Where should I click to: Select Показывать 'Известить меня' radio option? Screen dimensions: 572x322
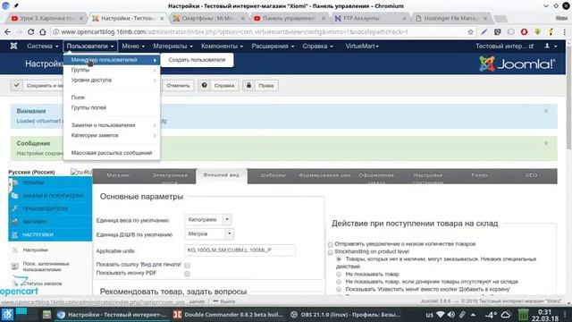point(339,290)
